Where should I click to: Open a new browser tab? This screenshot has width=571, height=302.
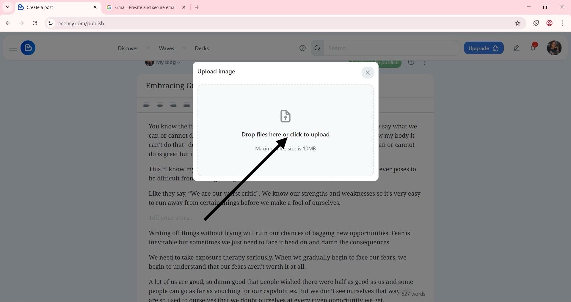pos(197,7)
